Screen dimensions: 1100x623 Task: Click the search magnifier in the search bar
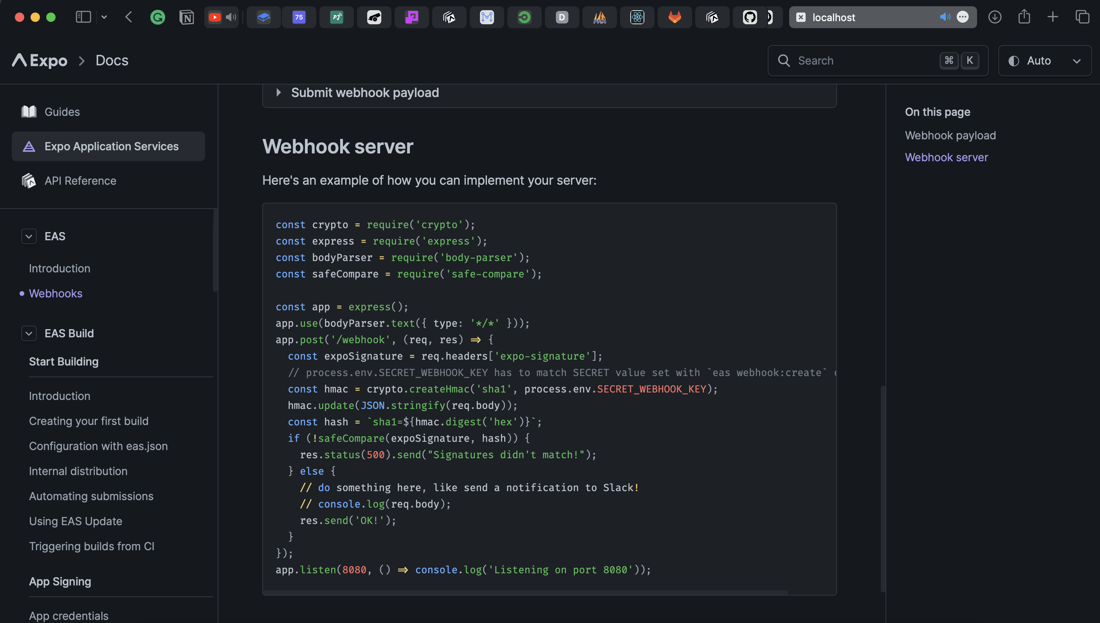point(784,60)
